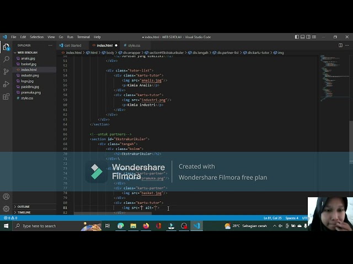Image resolution: width=353 pixels, height=264 pixels.
Task: Toggle secondary side bar layout icon
Action: (308, 37)
